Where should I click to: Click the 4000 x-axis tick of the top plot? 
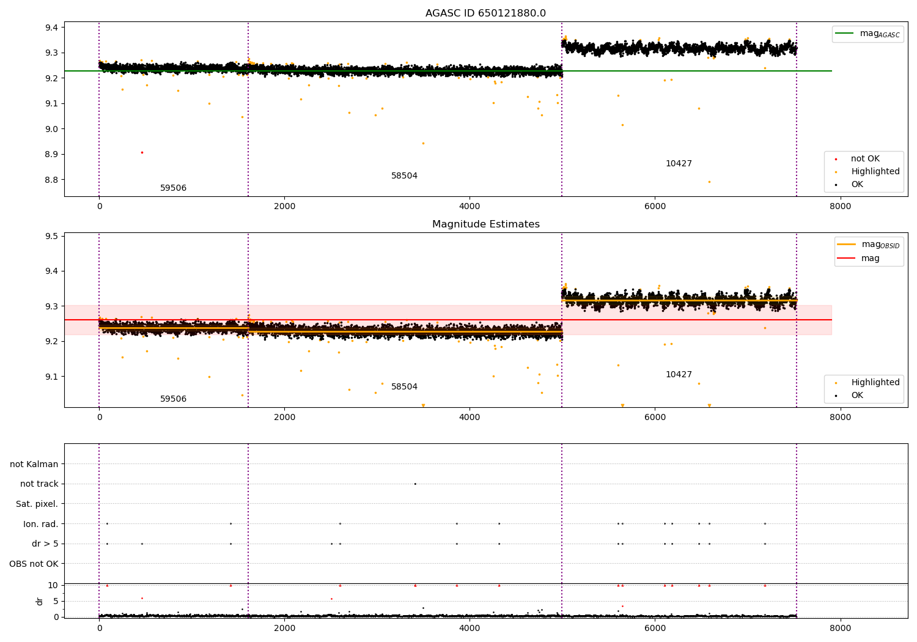[470, 207]
